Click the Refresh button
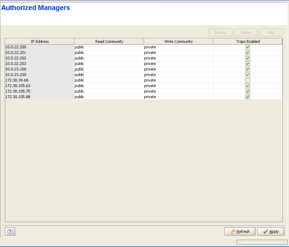 pos(240,231)
